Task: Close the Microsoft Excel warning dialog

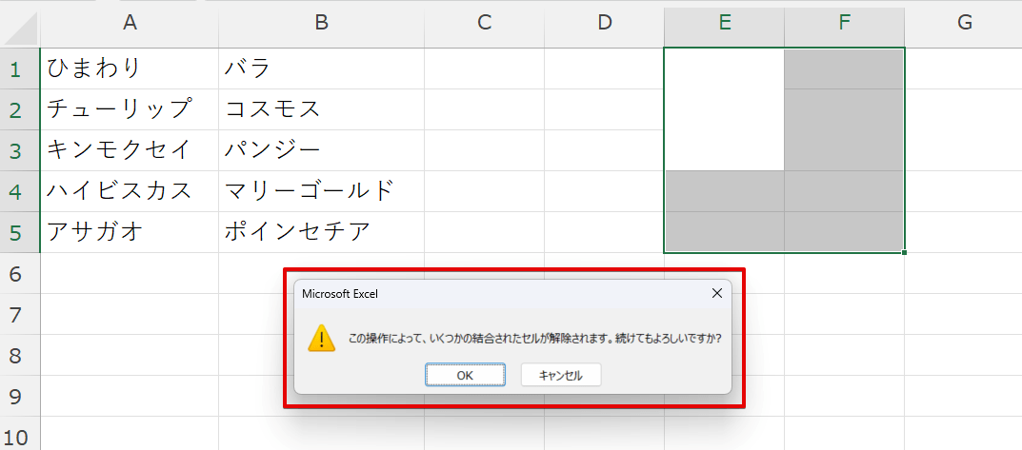Action: pos(716,294)
